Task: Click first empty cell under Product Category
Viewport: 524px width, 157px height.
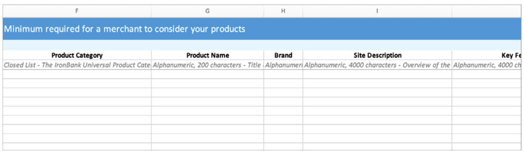Action: point(77,74)
